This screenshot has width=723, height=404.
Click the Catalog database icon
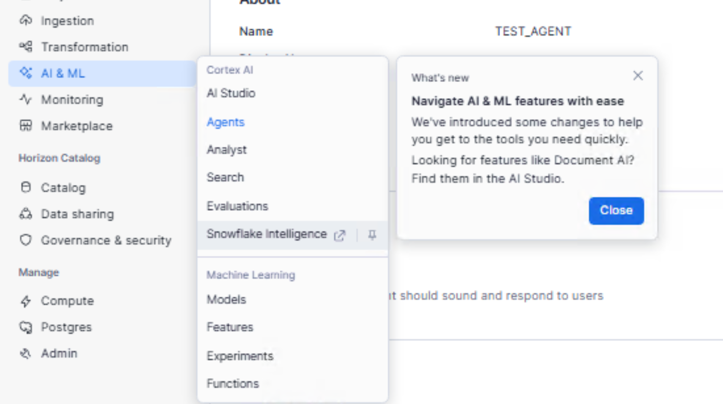(x=26, y=187)
